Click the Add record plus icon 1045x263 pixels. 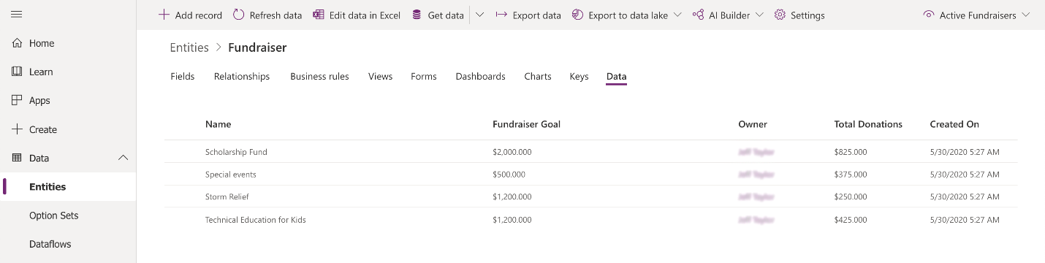(164, 15)
